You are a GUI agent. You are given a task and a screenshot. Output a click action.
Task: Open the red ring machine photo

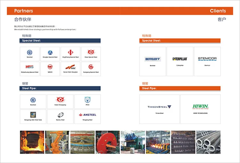[x=108, y=142]
